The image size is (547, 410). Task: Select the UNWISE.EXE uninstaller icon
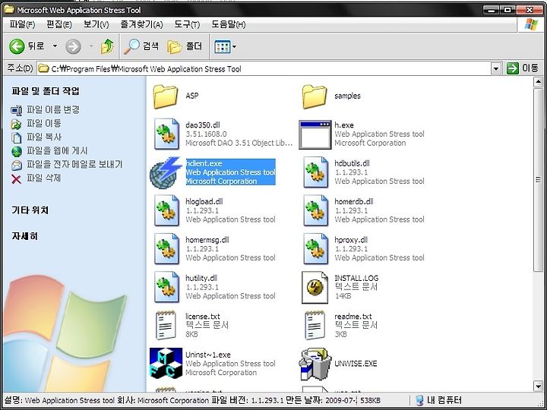click(x=315, y=364)
